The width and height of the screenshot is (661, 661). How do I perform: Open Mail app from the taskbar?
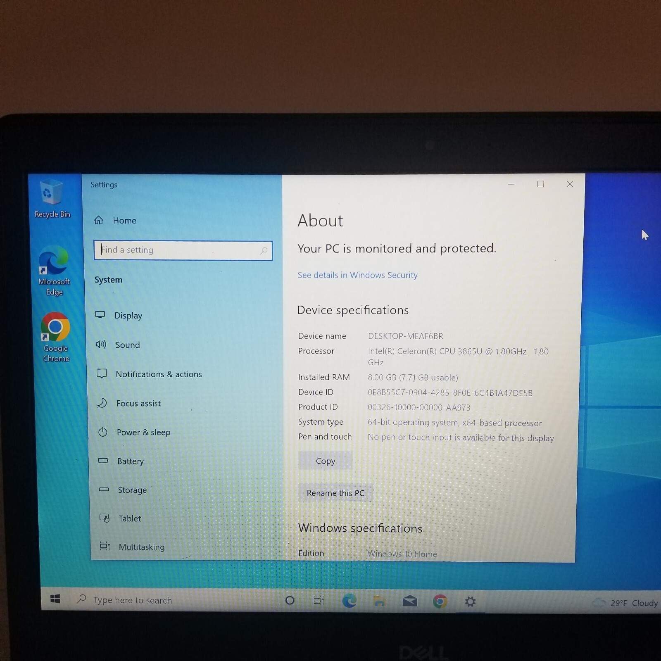[x=410, y=602]
